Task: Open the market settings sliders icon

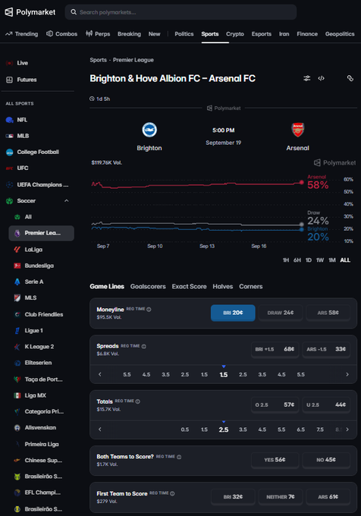Action: [x=306, y=78]
